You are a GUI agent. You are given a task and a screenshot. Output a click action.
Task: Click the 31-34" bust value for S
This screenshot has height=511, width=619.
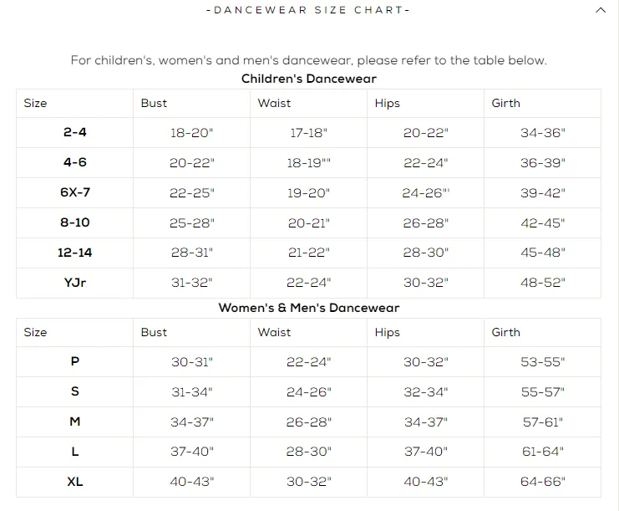(x=192, y=391)
